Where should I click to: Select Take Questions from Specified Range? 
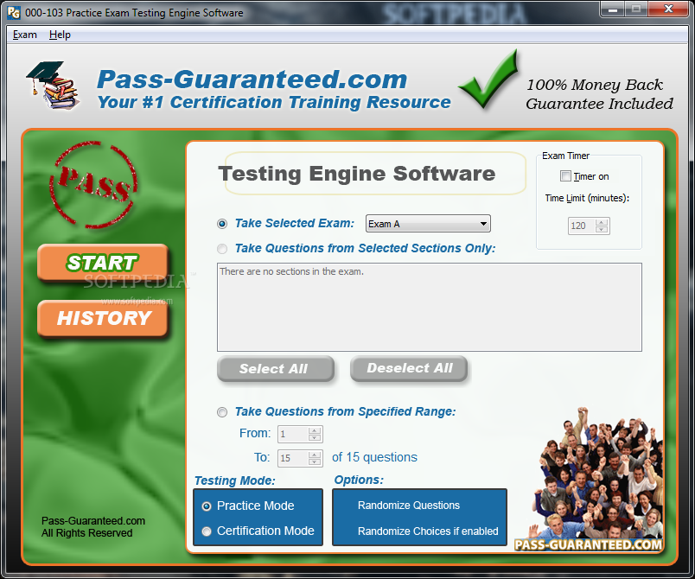222,412
